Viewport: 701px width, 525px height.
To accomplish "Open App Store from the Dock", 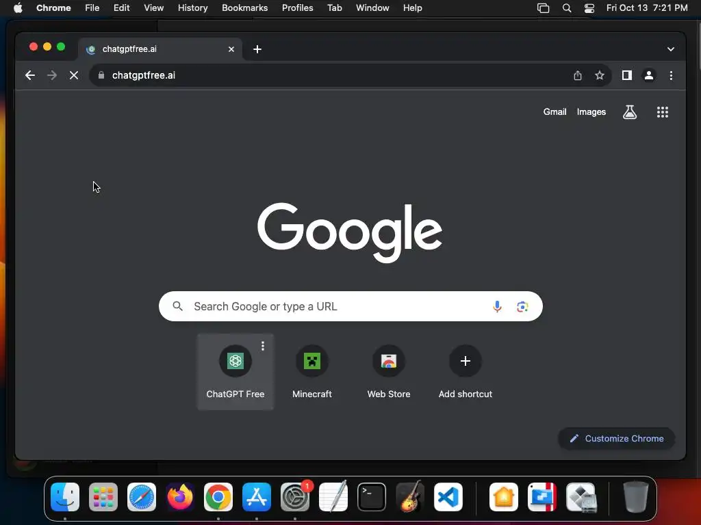I will (x=257, y=497).
